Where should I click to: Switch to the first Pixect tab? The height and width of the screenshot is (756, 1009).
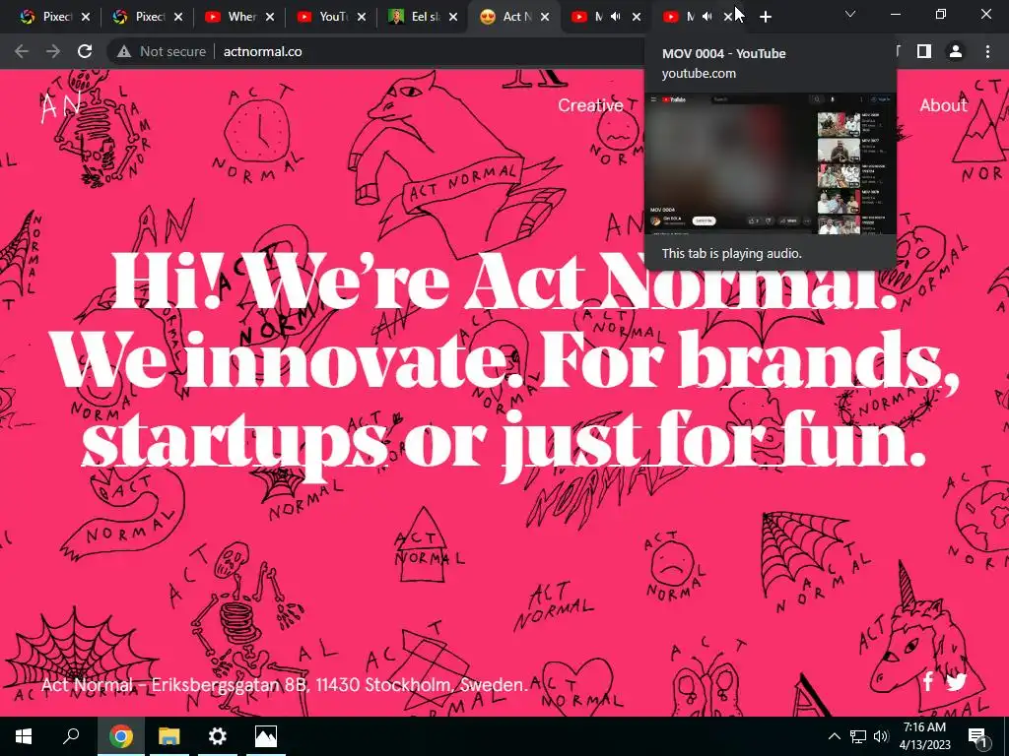pos(55,17)
